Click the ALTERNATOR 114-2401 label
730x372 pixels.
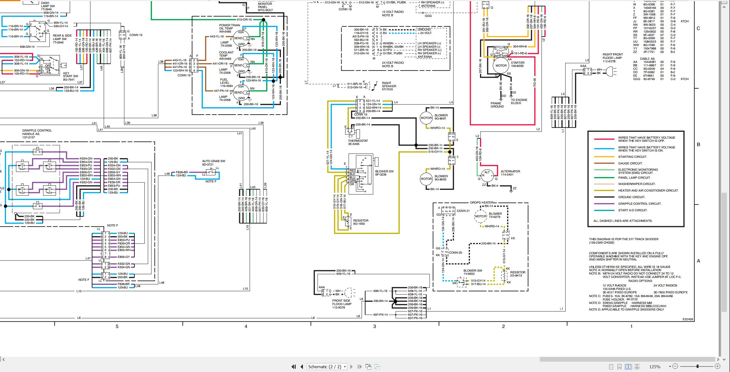click(510, 173)
